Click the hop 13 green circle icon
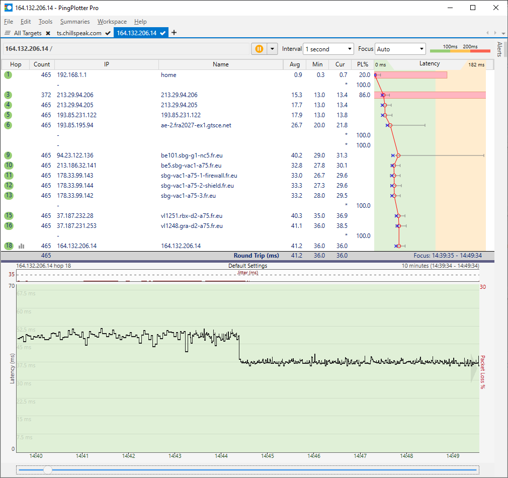Screen dimensions: 508x478 tap(9, 196)
